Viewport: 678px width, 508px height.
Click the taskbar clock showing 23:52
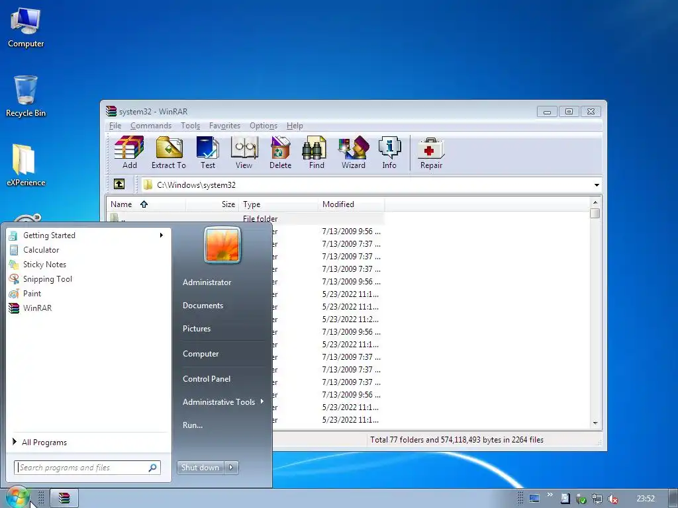pyautogui.click(x=645, y=499)
